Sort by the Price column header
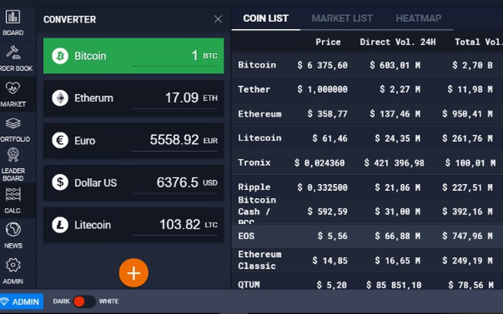 [328, 42]
